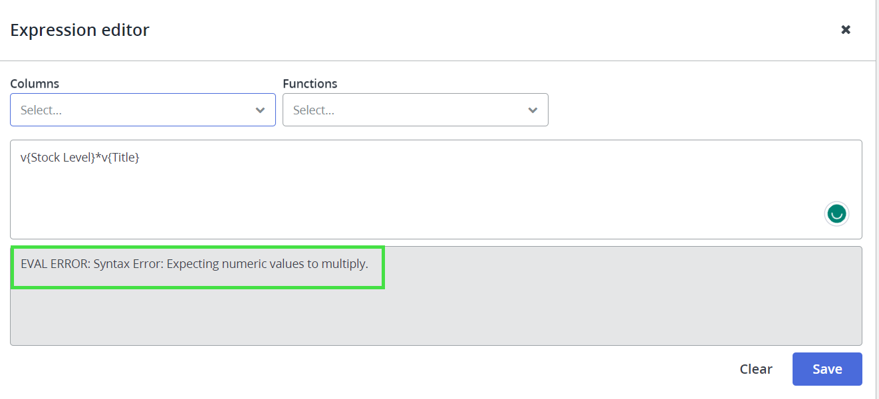Open the Columns select field

point(133,110)
